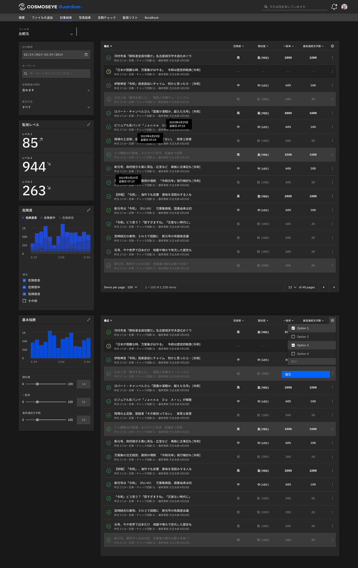
Task: Click the green check status of 河村市長 row, upper table
Action: pos(109,58)
